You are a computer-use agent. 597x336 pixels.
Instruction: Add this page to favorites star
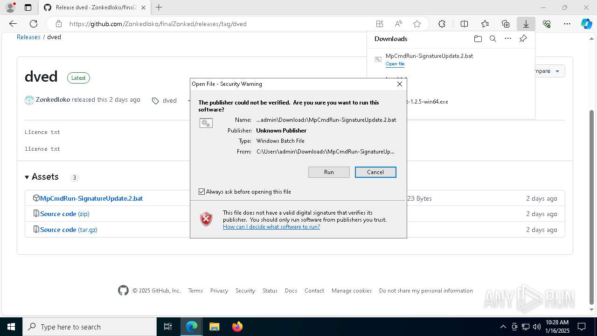[x=417, y=24]
